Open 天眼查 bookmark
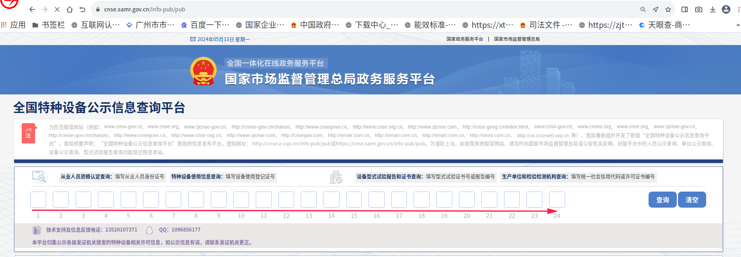 pyautogui.click(x=665, y=25)
